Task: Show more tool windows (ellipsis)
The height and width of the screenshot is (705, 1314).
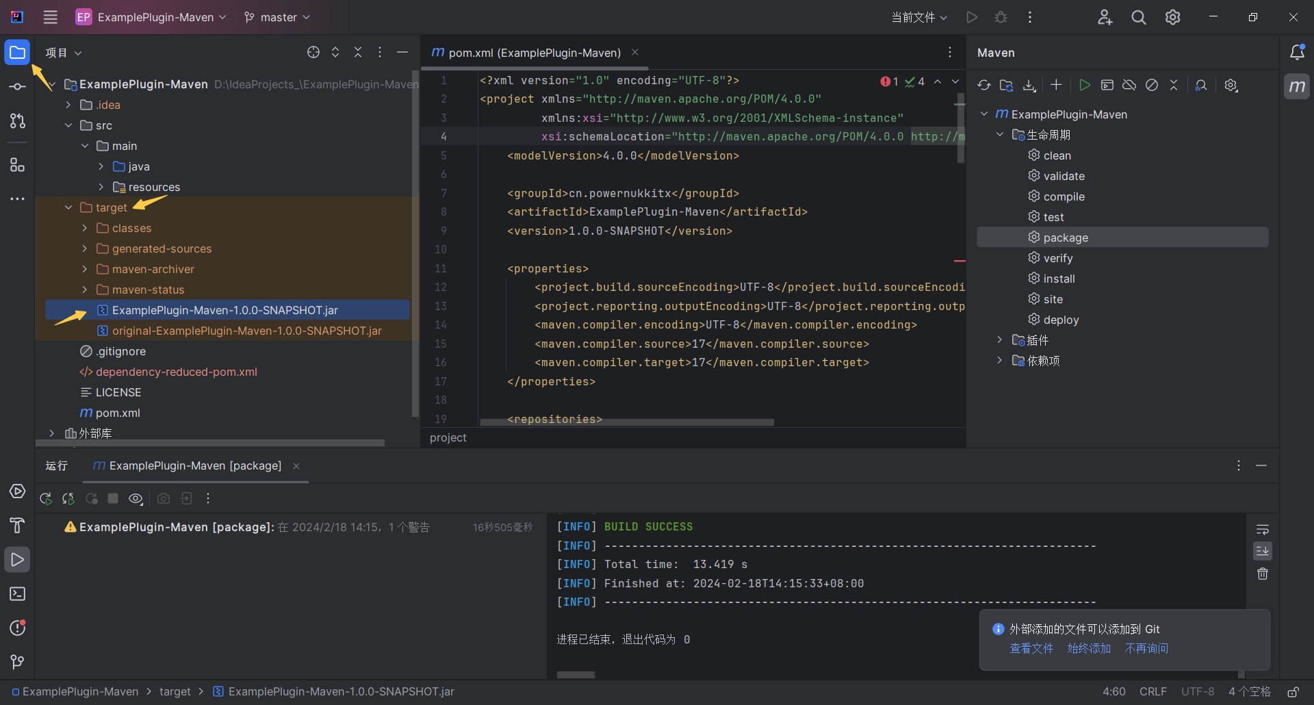Action: (x=17, y=199)
